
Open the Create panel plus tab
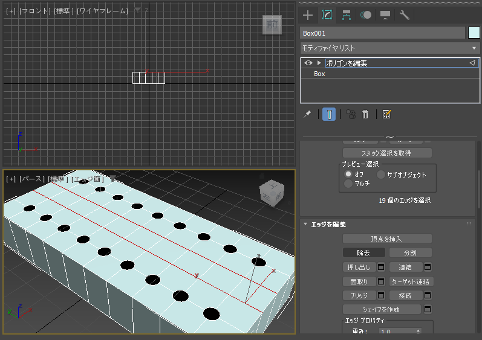coord(308,15)
